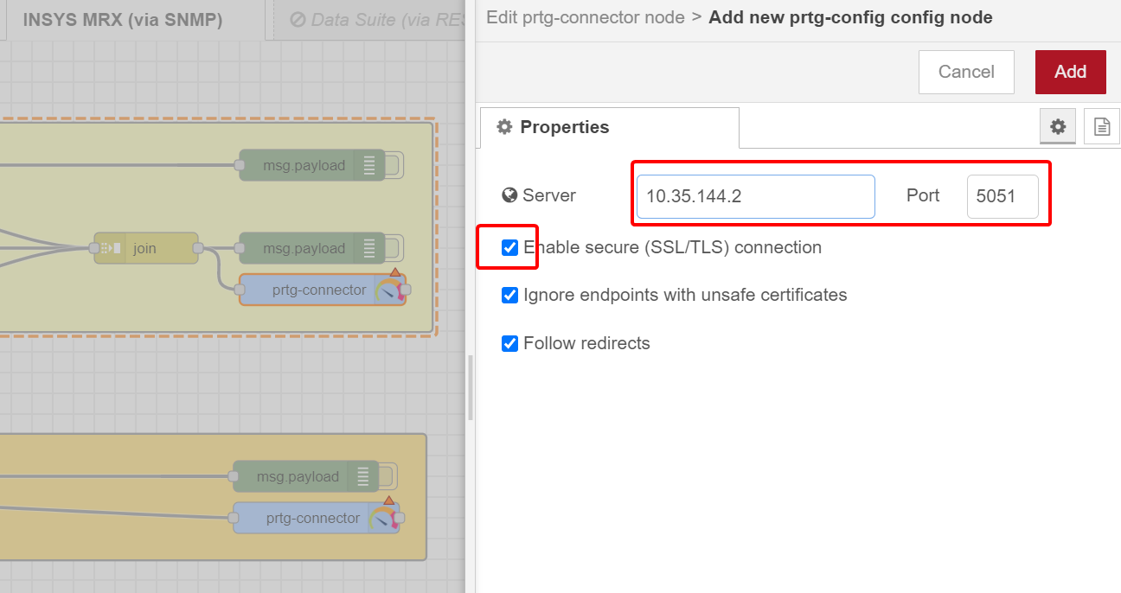1121x593 pixels.
Task: Click the globe icon next to Server
Action: 509,195
